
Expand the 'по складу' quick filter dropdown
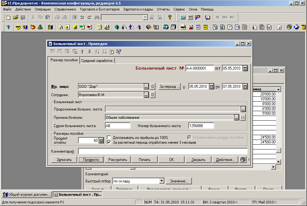[161, 181]
